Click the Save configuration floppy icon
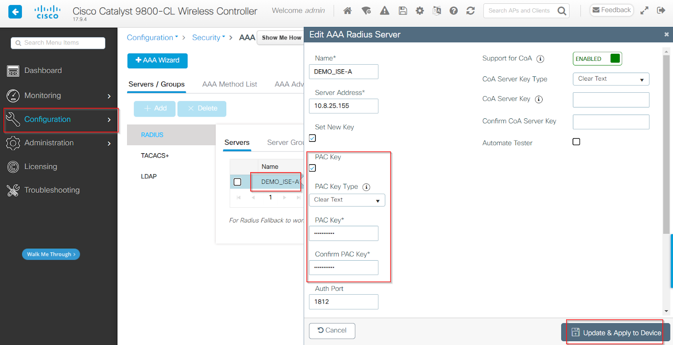 coord(403,11)
